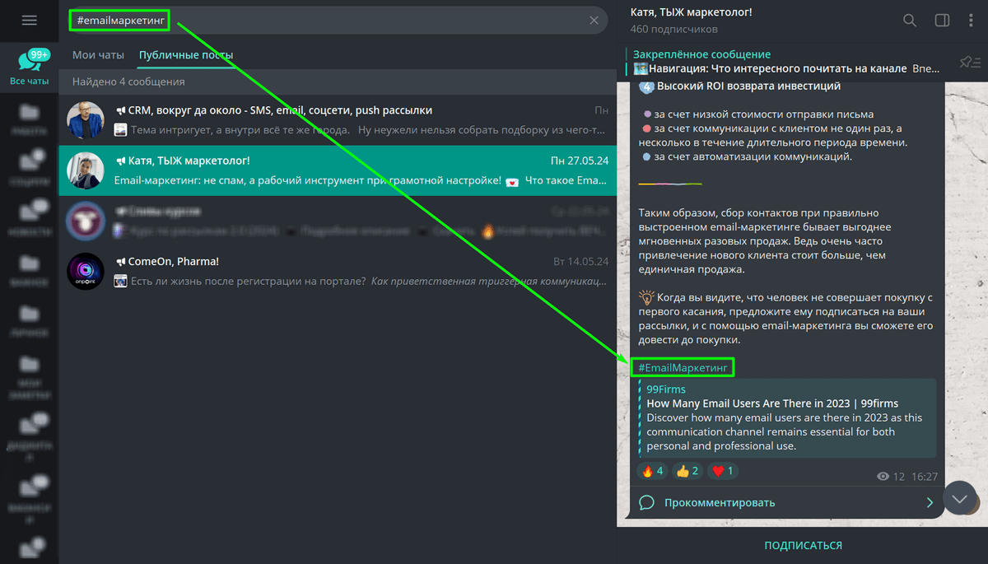Expand comments via the right chevron arrow
The image size is (988, 564).
(930, 502)
